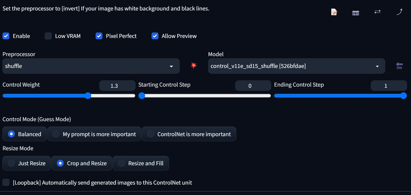Uncheck the Enable checkbox
This screenshot has height=195, width=411.
(x=6, y=36)
